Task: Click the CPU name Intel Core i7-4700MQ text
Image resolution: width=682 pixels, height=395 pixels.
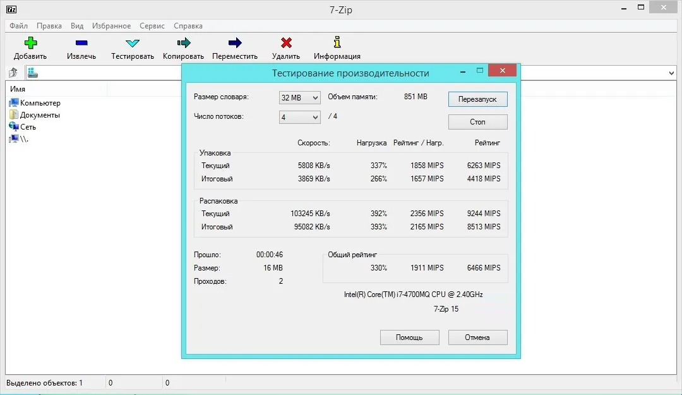Action: click(x=413, y=295)
